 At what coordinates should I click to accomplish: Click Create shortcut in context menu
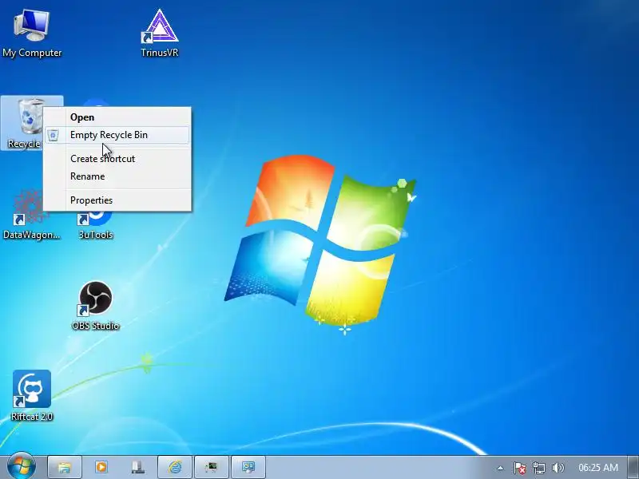[117, 159]
